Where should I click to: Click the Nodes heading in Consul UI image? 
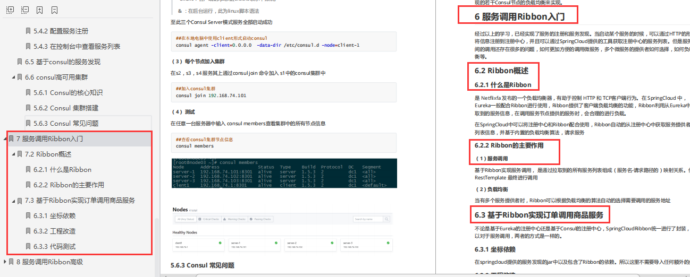tap(181, 210)
